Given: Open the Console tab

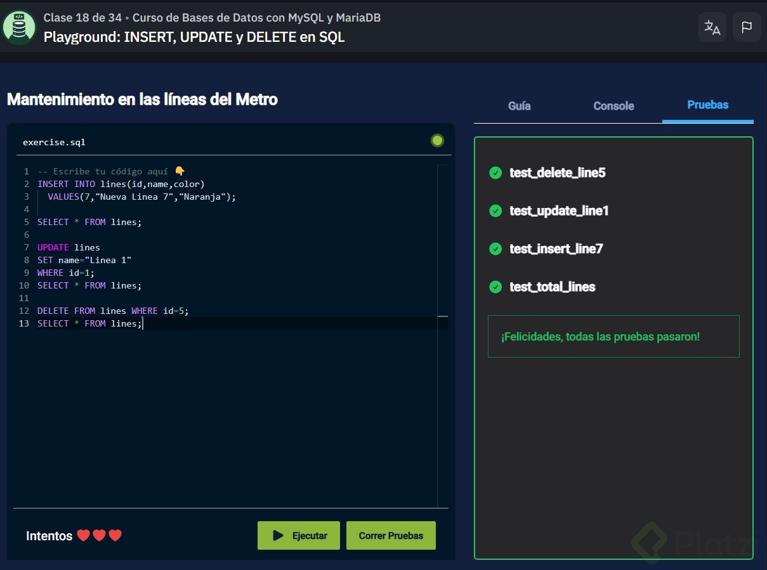Looking at the screenshot, I should click(x=613, y=106).
